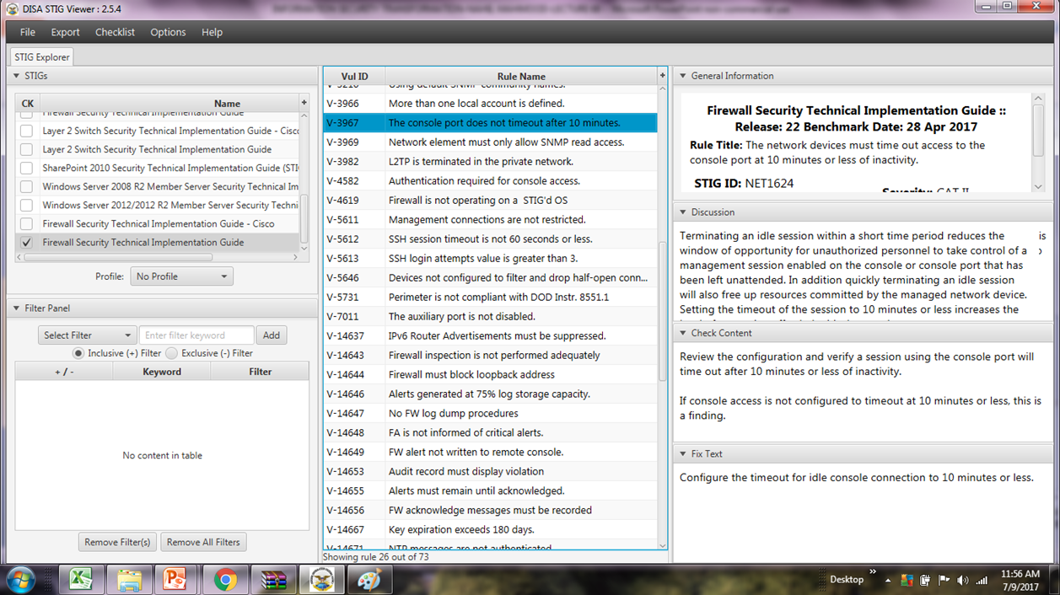Collapse the Filter Panel section
Image resolution: width=1060 pixels, height=595 pixels.
click(x=16, y=308)
